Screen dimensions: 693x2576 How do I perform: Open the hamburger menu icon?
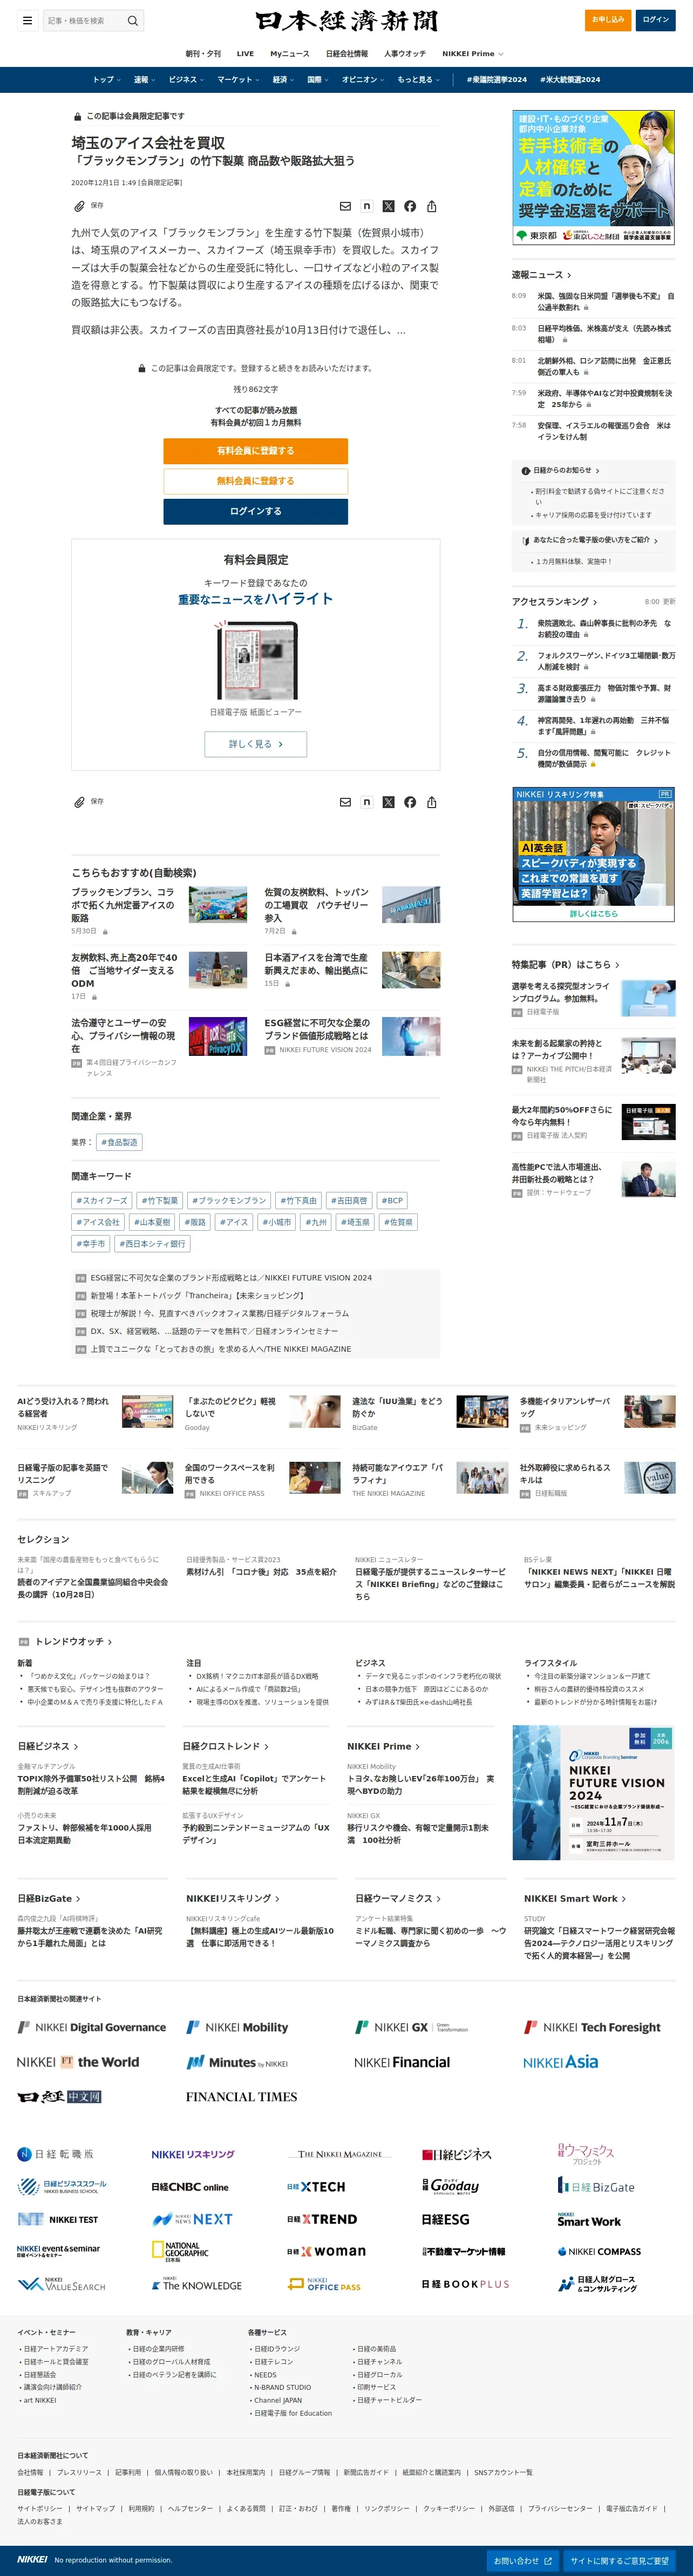point(27,20)
